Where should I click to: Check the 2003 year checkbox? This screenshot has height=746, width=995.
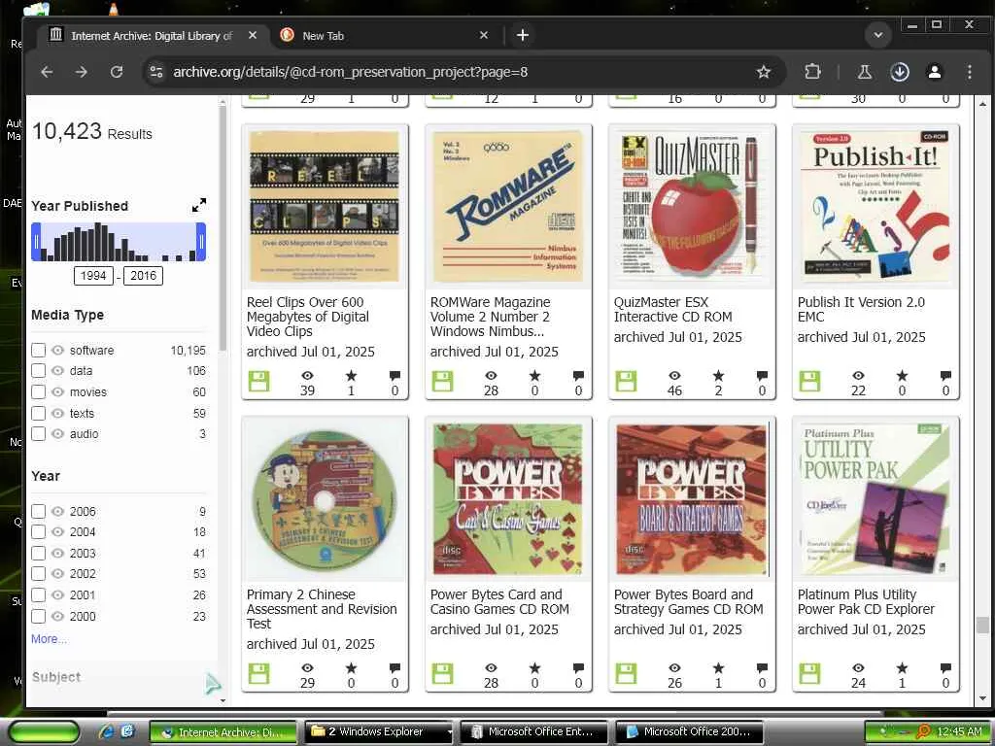pyautogui.click(x=38, y=553)
